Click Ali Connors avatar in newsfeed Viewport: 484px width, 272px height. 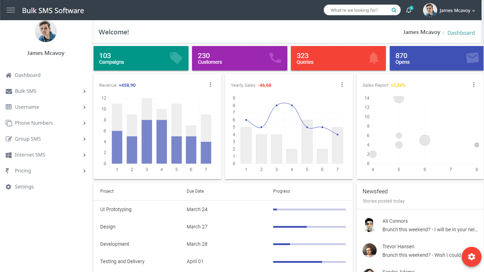370,225
